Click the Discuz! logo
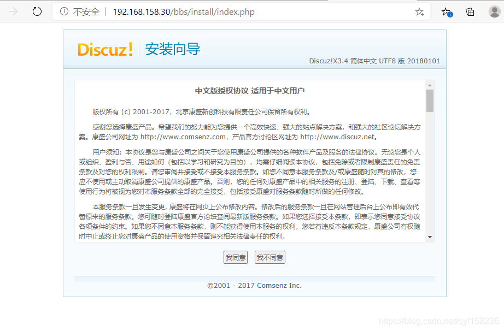 coord(105,50)
